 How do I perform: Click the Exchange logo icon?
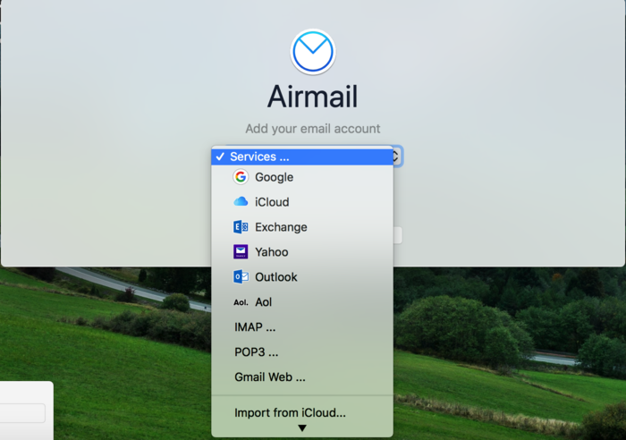tap(241, 227)
